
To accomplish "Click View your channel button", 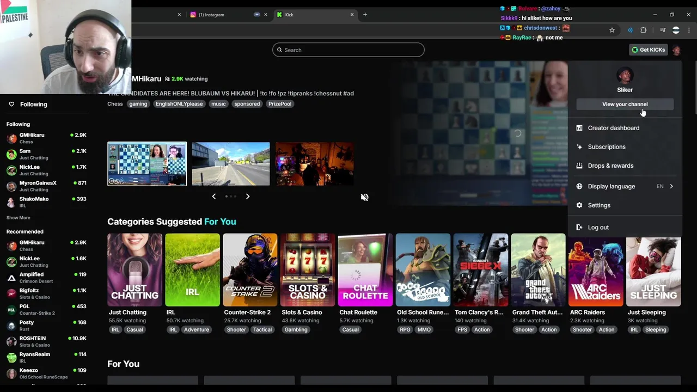I will pyautogui.click(x=625, y=104).
